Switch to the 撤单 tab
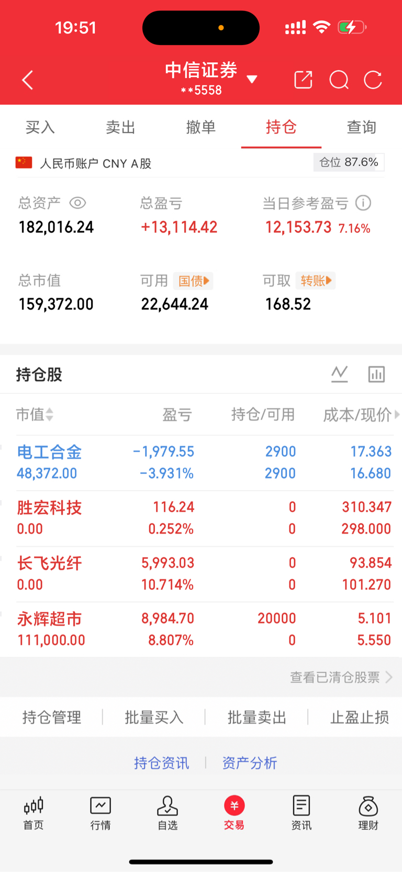Viewport: 402px width, 872px height. pyautogui.click(x=201, y=127)
